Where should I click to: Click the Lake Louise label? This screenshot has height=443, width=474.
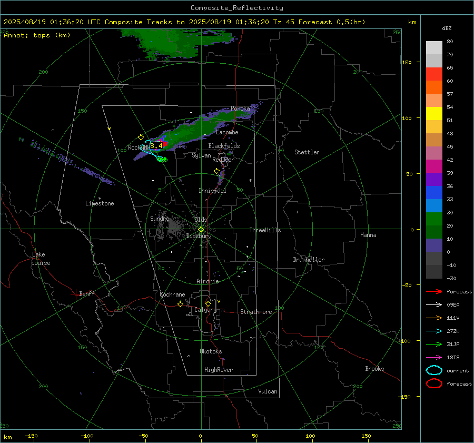coord(41,259)
